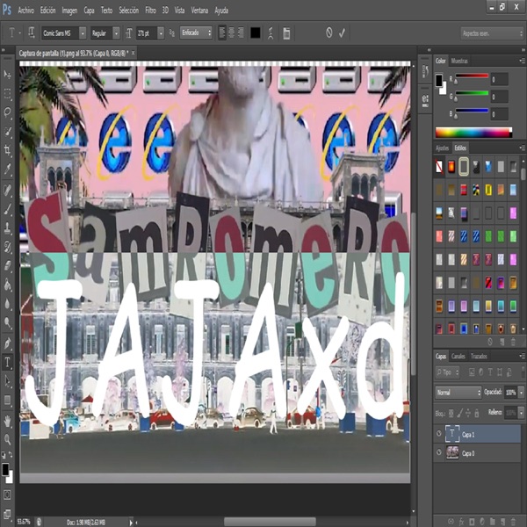The height and width of the screenshot is (527, 527).
Task: Open the layer filter Tipo dropdown
Action: coord(448,372)
